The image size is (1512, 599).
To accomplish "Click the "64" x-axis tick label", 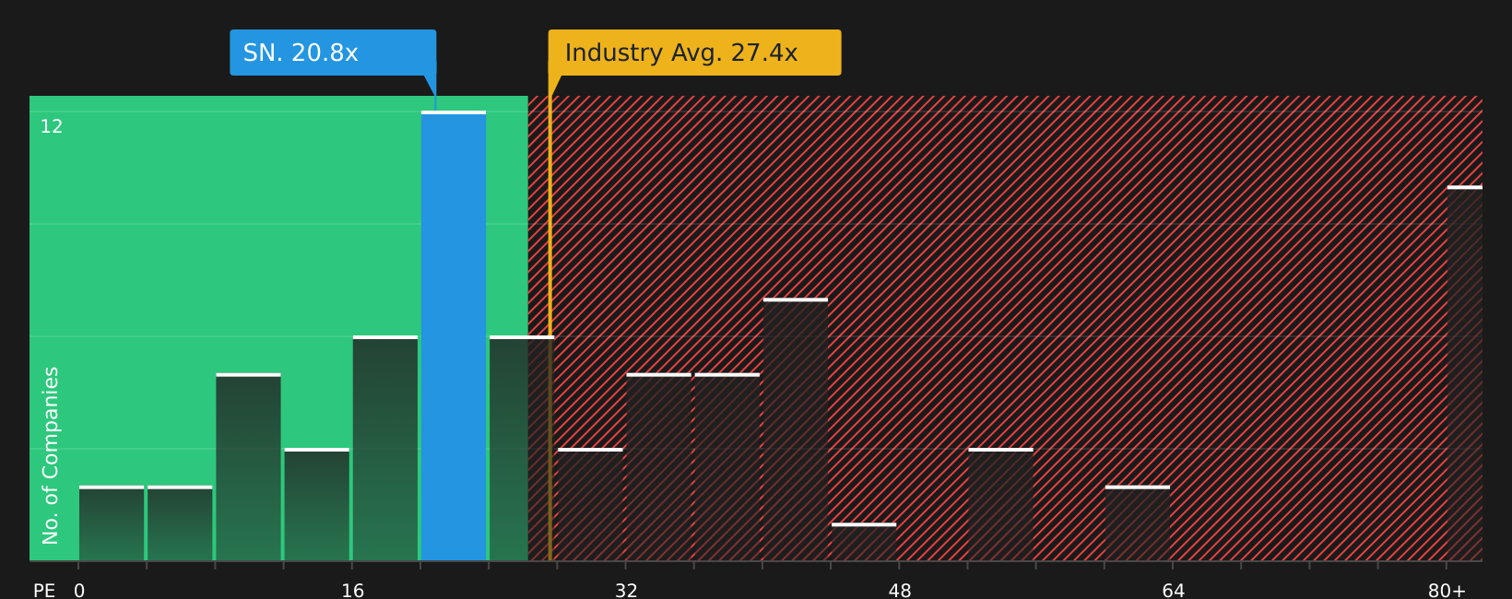I will click(x=1174, y=591).
